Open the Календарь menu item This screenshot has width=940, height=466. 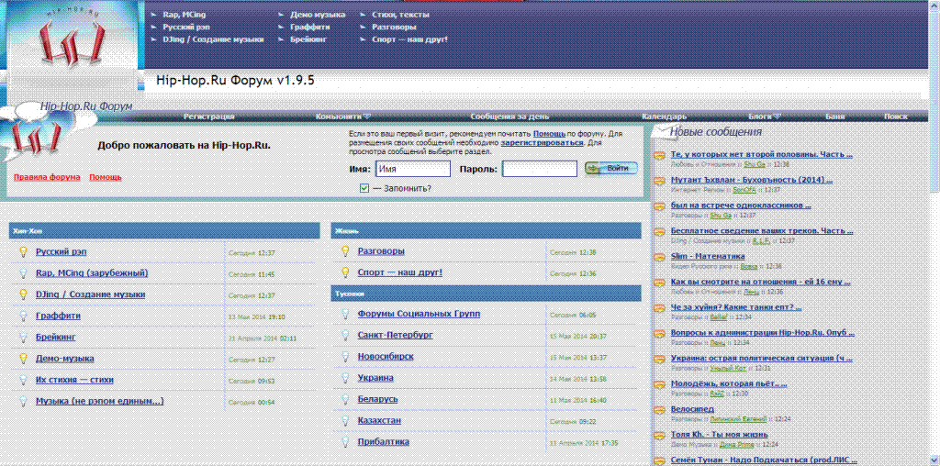click(665, 116)
